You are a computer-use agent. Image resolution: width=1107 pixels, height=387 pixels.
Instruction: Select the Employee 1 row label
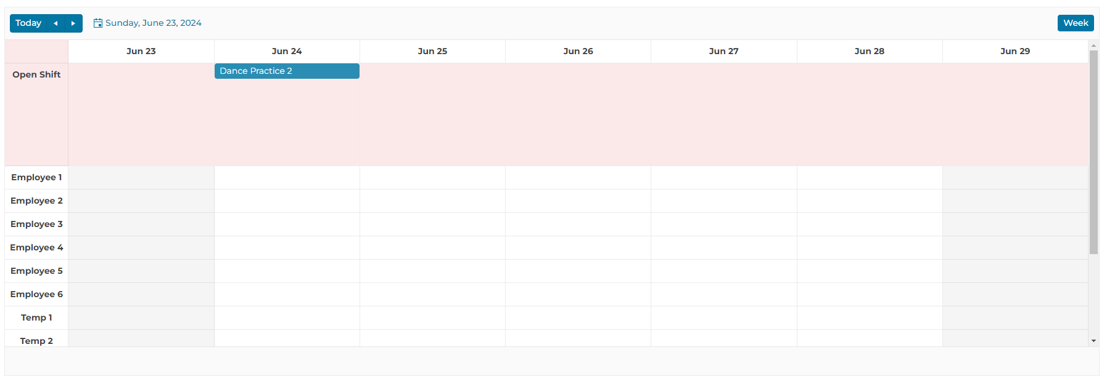(x=36, y=177)
